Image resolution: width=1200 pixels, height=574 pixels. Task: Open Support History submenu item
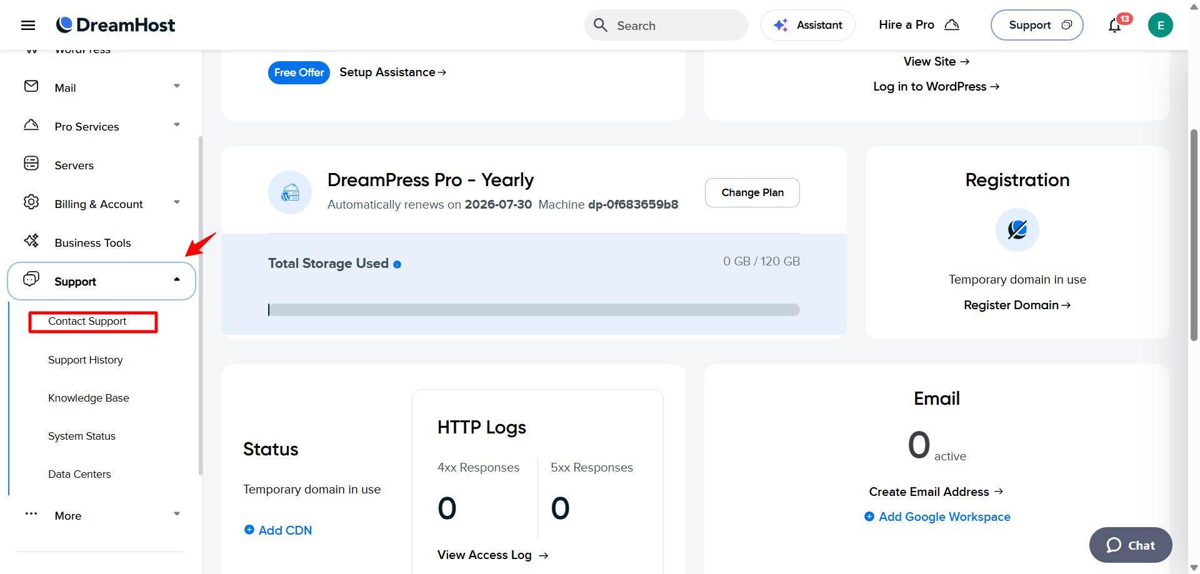coord(86,360)
